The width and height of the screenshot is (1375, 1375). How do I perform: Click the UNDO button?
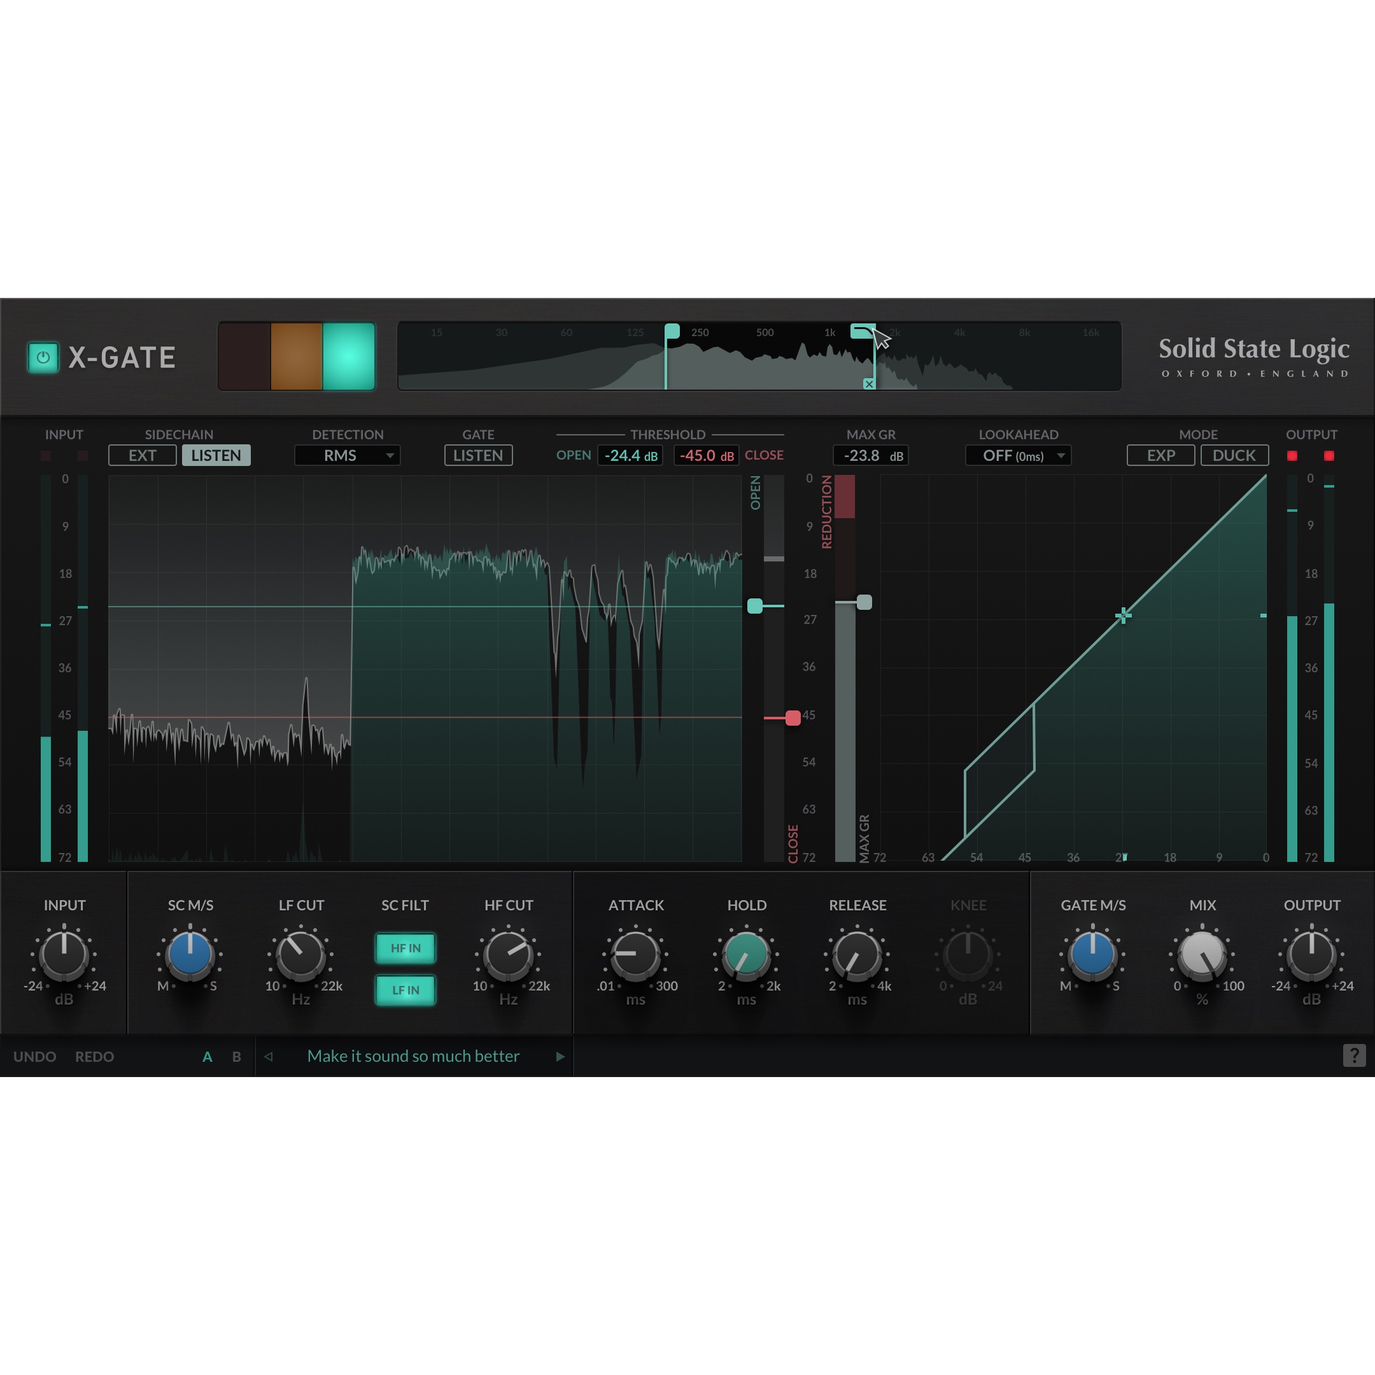tap(34, 1056)
